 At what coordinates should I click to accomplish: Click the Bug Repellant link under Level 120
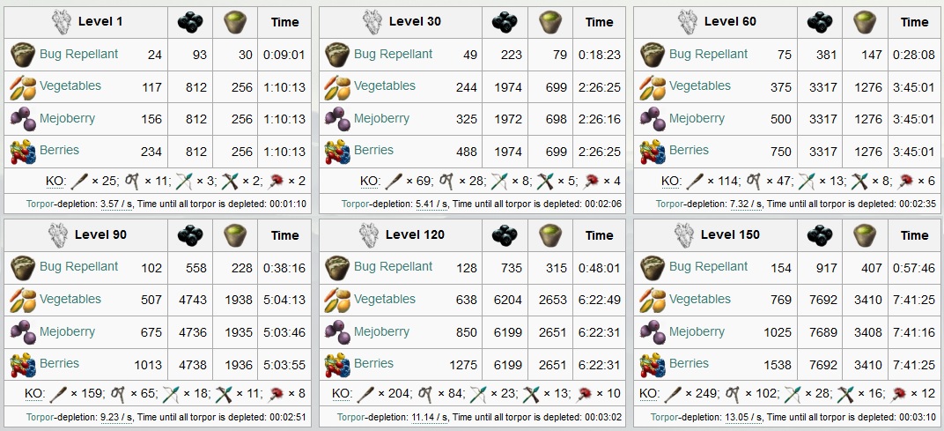393,266
